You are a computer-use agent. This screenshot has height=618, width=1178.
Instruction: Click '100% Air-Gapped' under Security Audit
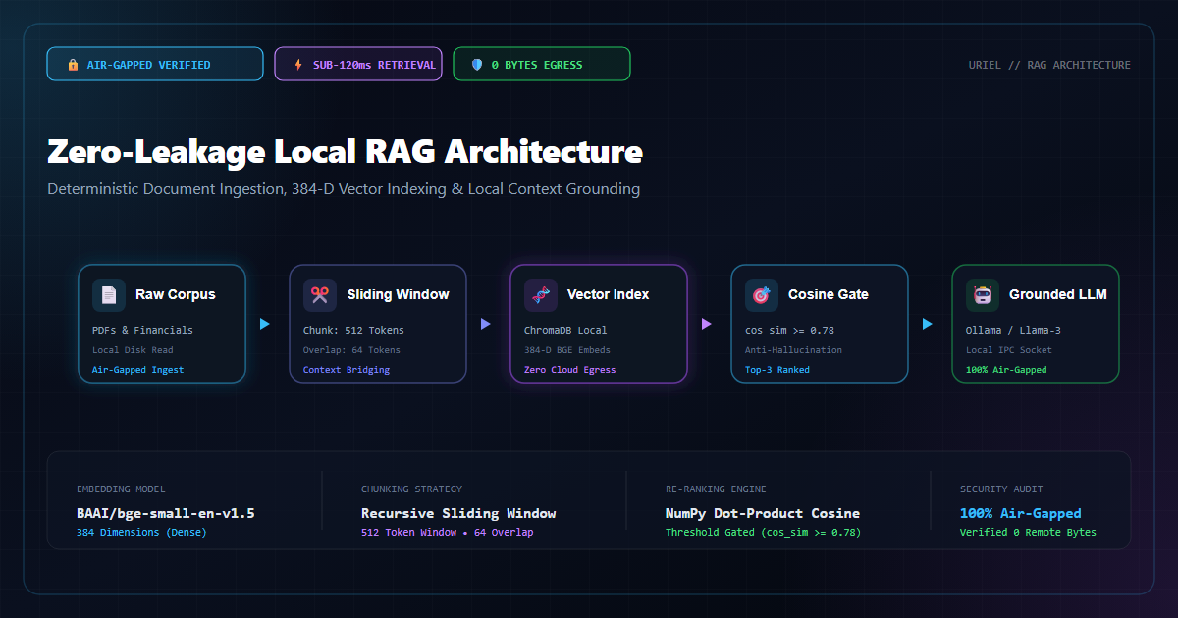[1021, 513]
